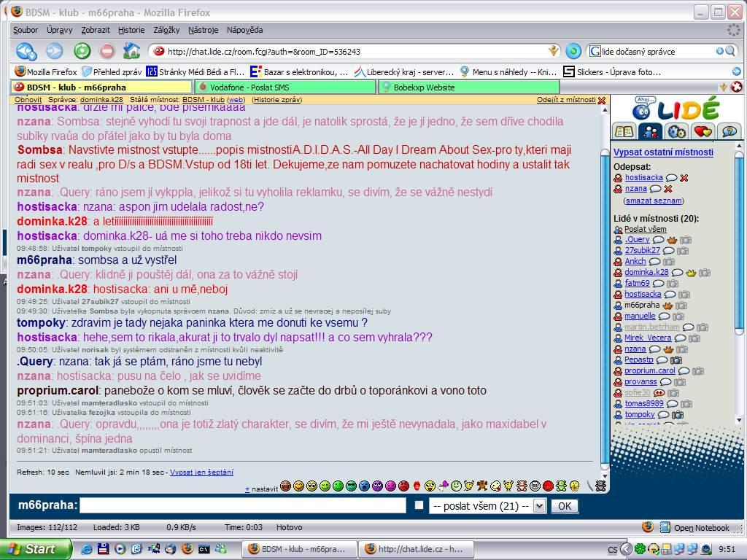Open the tab list dropdown at tab bar end
747x560 pixels.
pos(723,87)
